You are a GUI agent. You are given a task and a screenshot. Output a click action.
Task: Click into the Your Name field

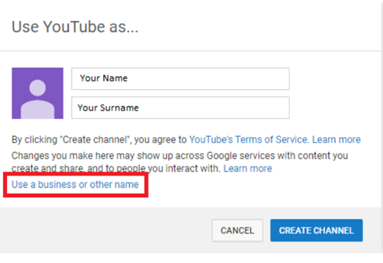(180, 79)
